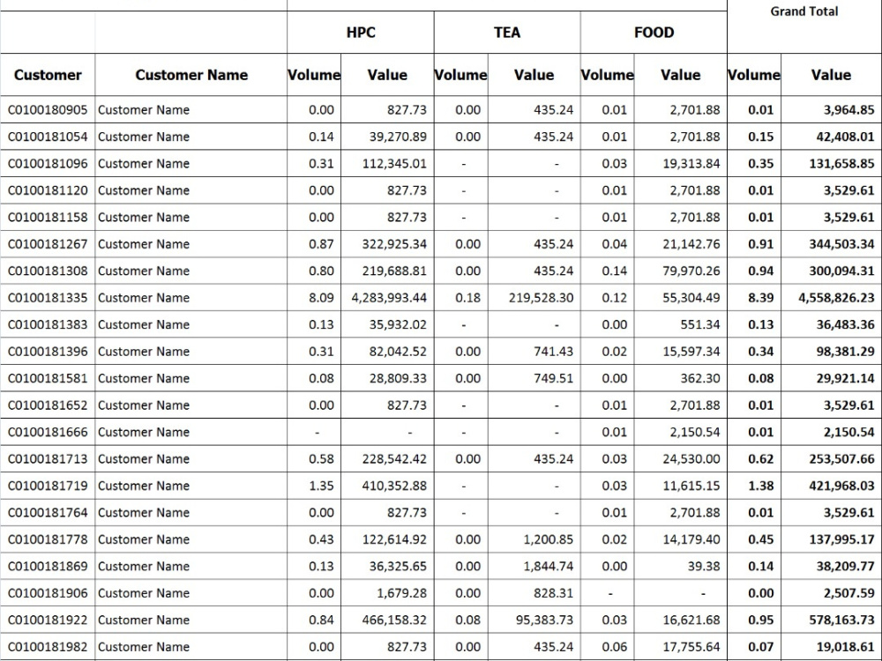
Task: Click HPC value 219,688.81
Action: pos(394,271)
